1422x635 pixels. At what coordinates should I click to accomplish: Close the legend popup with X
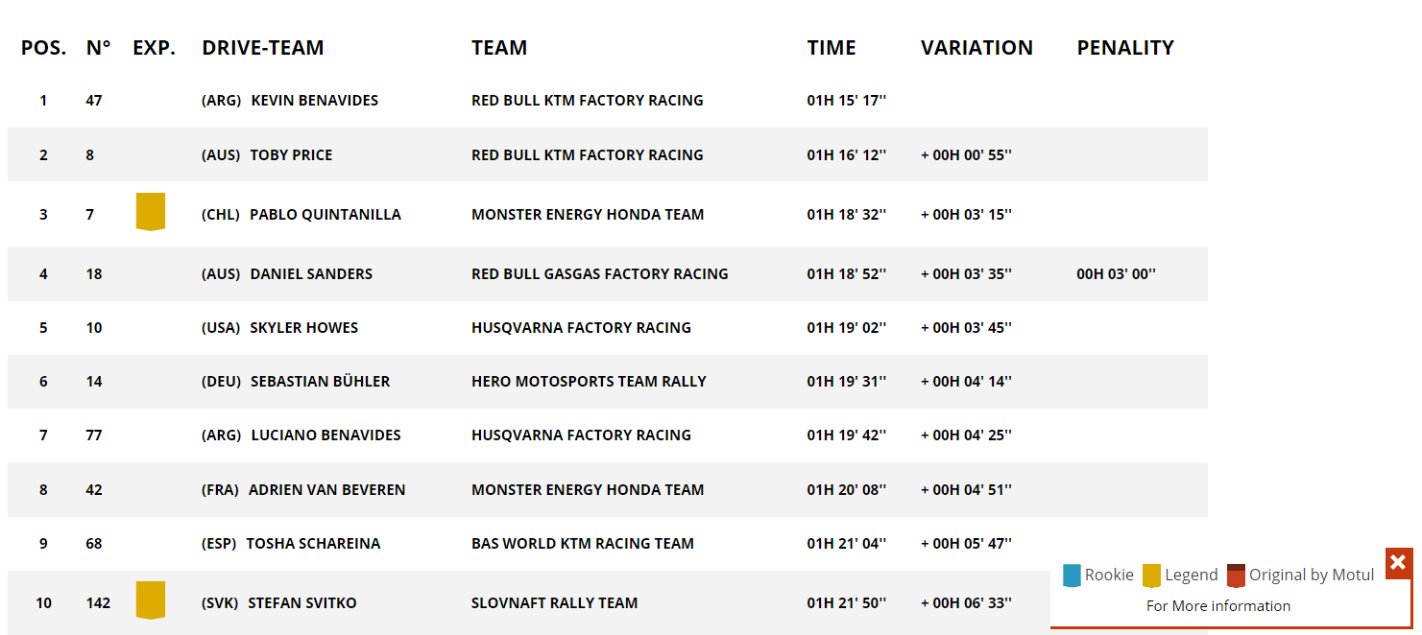click(1398, 562)
